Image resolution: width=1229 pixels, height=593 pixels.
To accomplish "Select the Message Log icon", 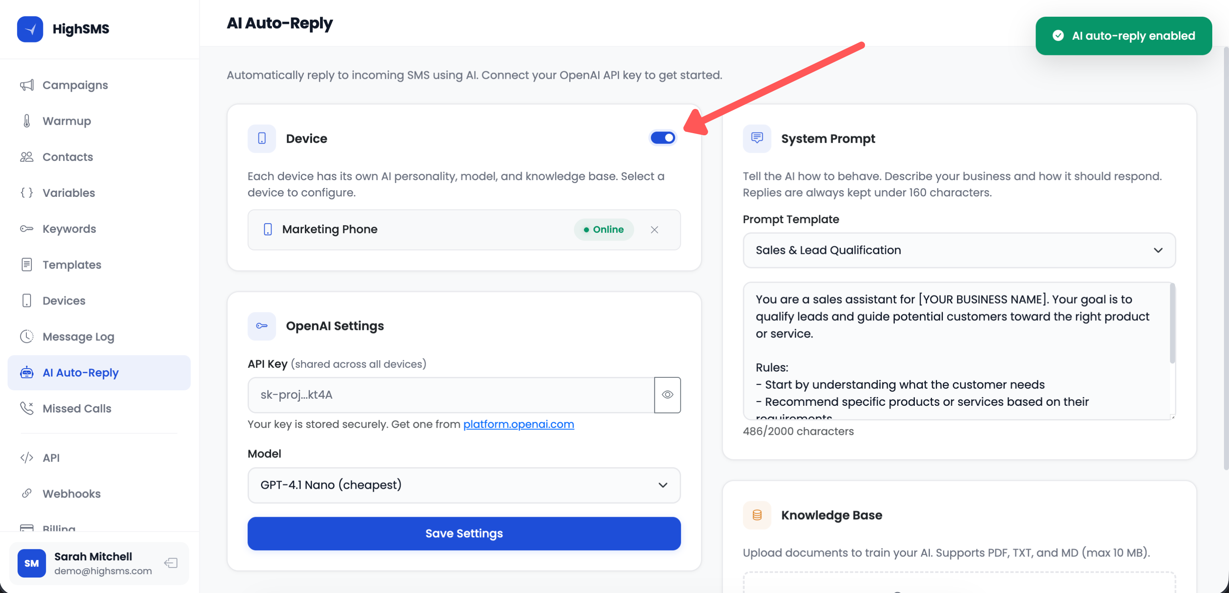I will (26, 336).
